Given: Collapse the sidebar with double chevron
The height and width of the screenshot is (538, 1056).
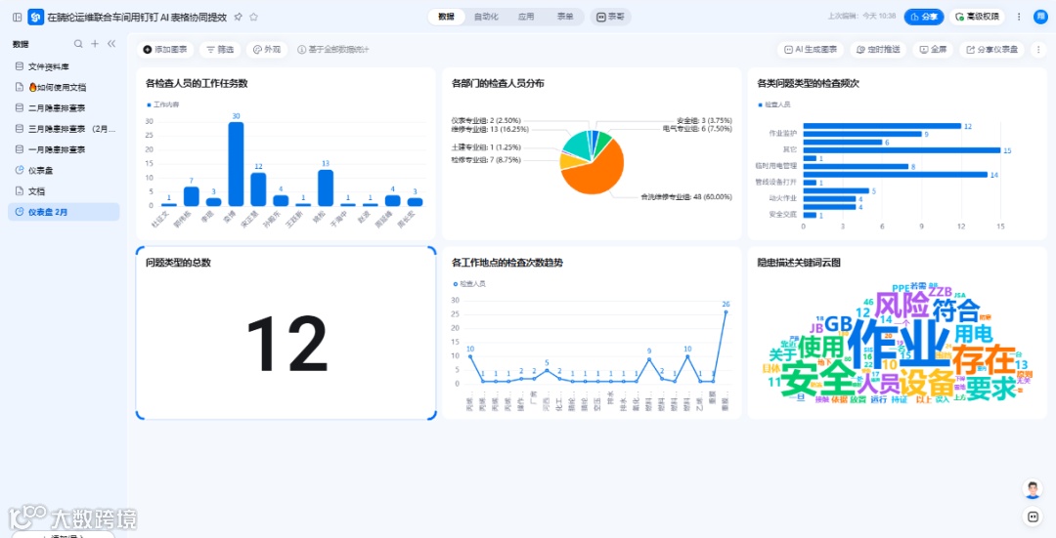Looking at the screenshot, I should [111, 44].
